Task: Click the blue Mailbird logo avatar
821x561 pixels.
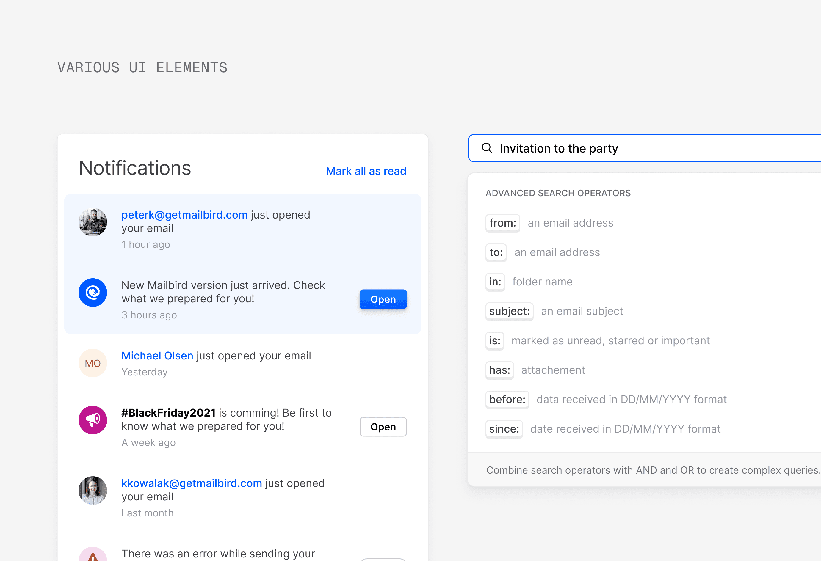Action: point(93,293)
